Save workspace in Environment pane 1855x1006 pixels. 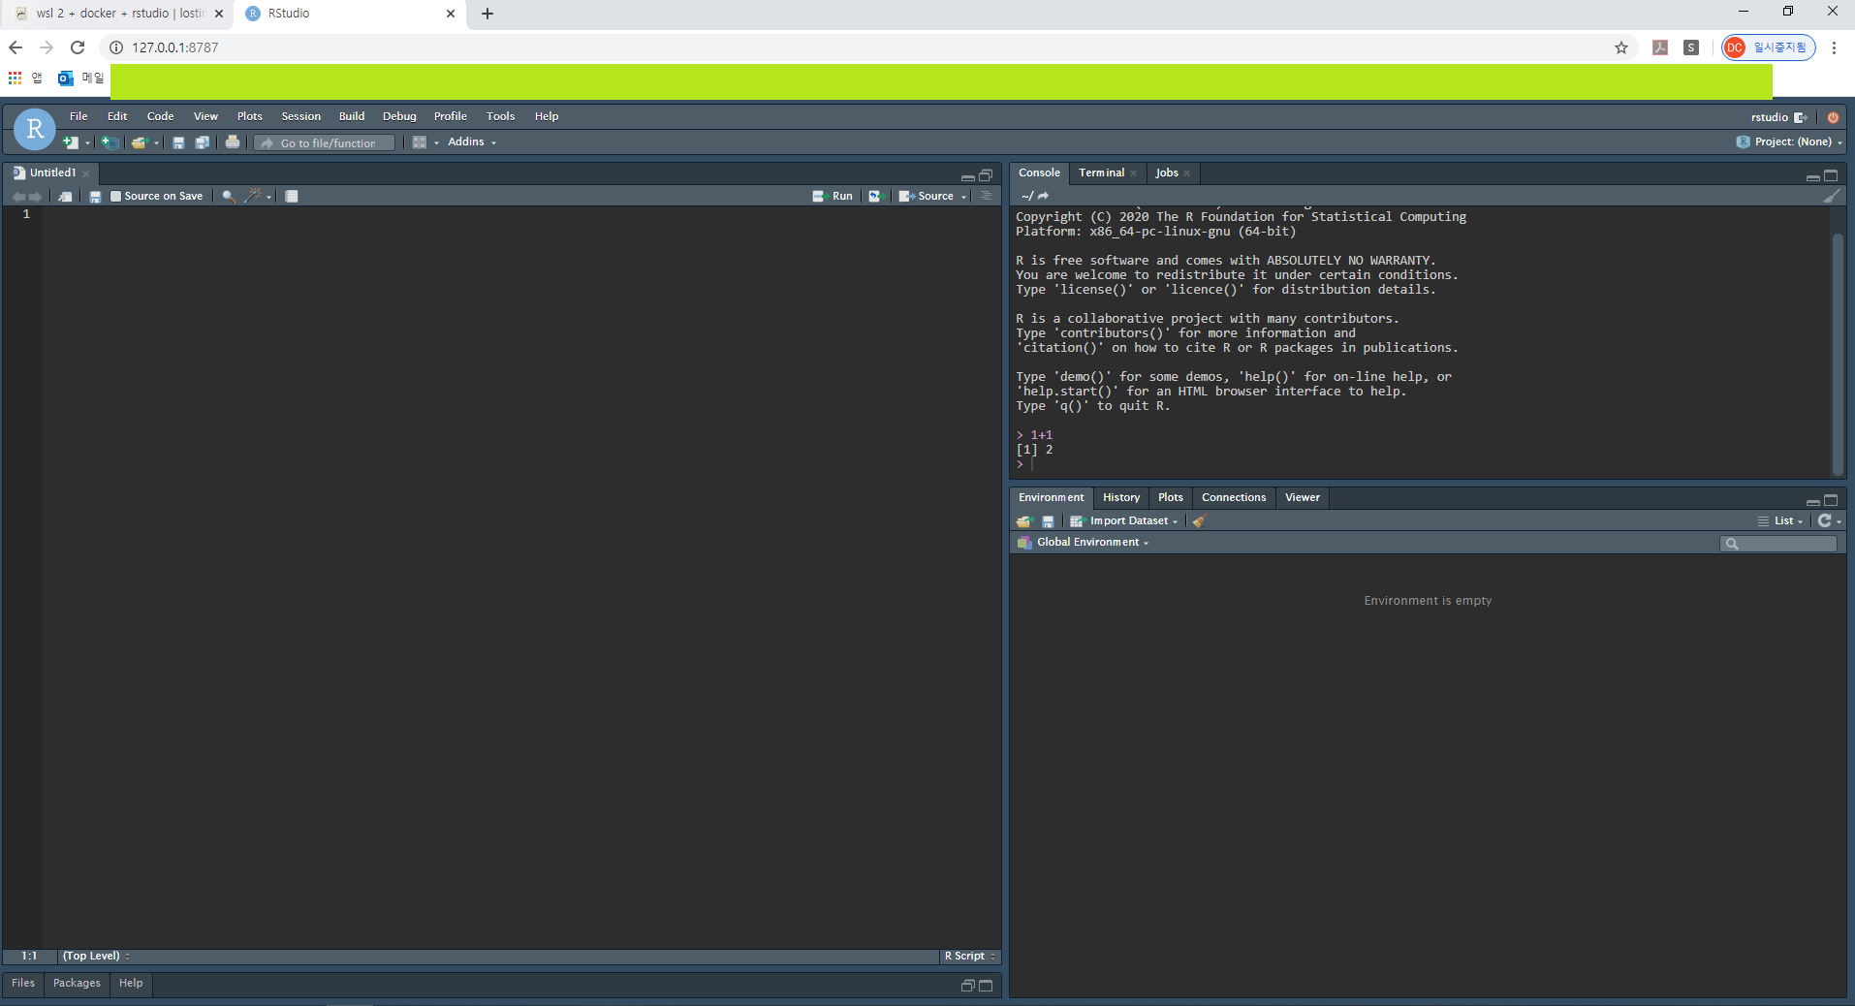click(1048, 521)
